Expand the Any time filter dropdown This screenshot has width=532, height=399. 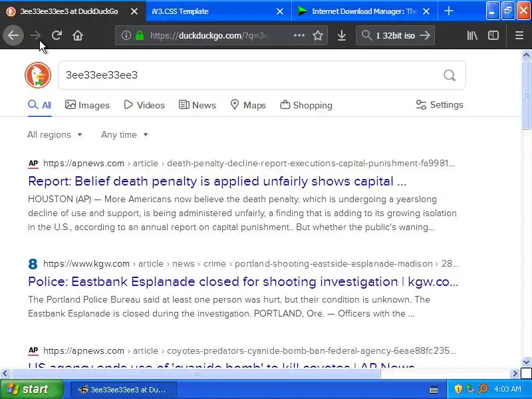pyautogui.click(x=124, y=135)
